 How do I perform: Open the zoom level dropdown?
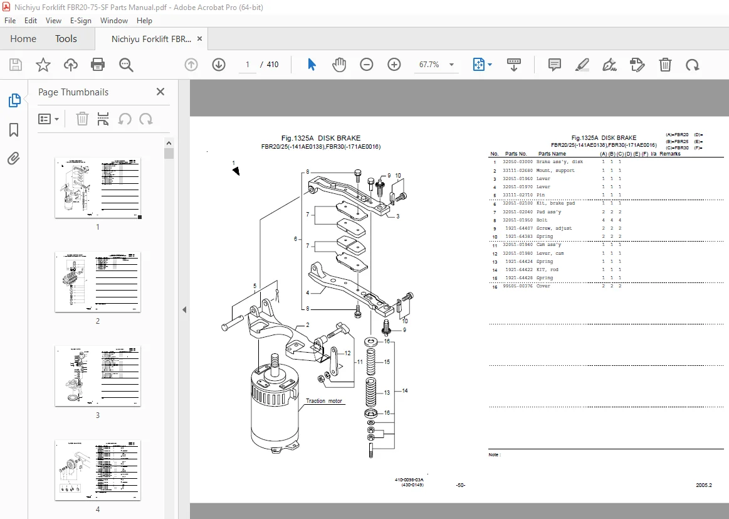[x=451, y=65]
